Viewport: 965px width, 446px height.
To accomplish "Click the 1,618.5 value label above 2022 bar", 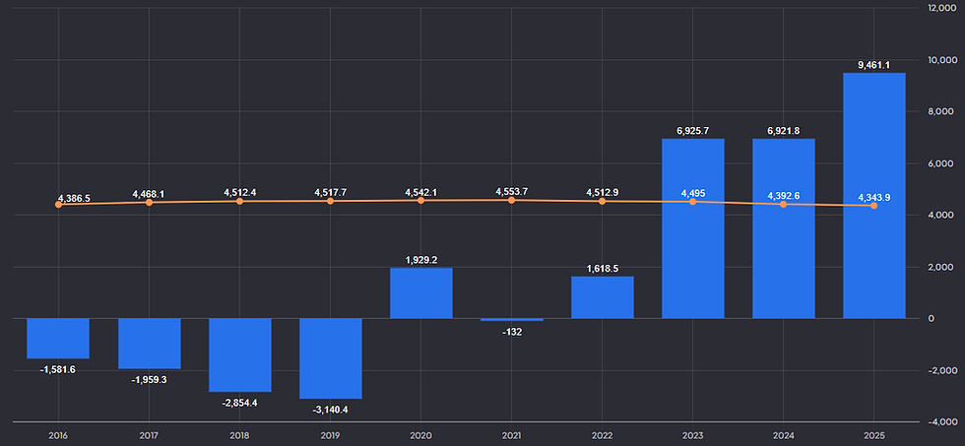I will 602,268.
